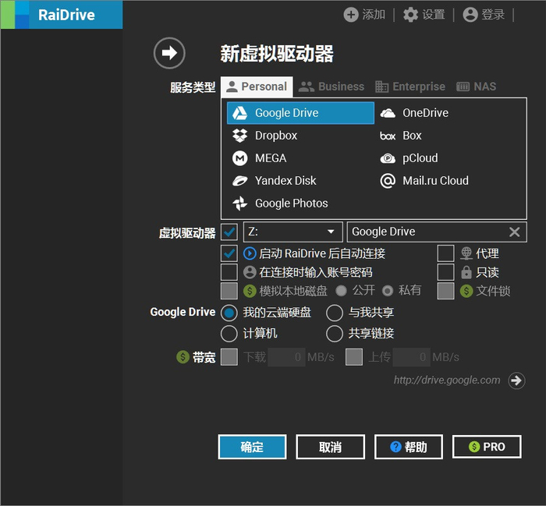Click the bandwidth PRO dollar icon
The width and height of the screenshot is (546, 506).
(x=183, y=357)
